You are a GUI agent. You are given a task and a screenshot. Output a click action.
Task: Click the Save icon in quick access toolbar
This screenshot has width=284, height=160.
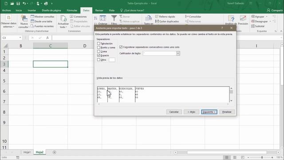[18, 4]
